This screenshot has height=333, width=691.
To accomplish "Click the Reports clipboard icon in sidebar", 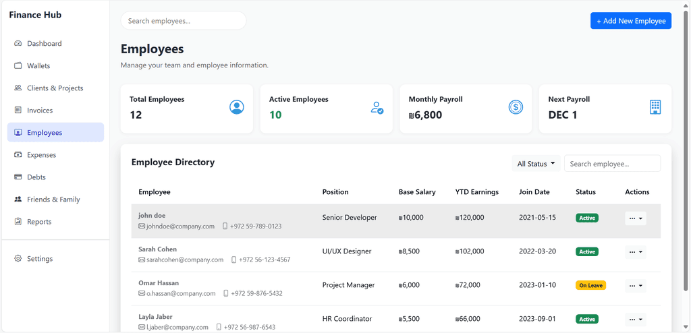I will (18, 222).
